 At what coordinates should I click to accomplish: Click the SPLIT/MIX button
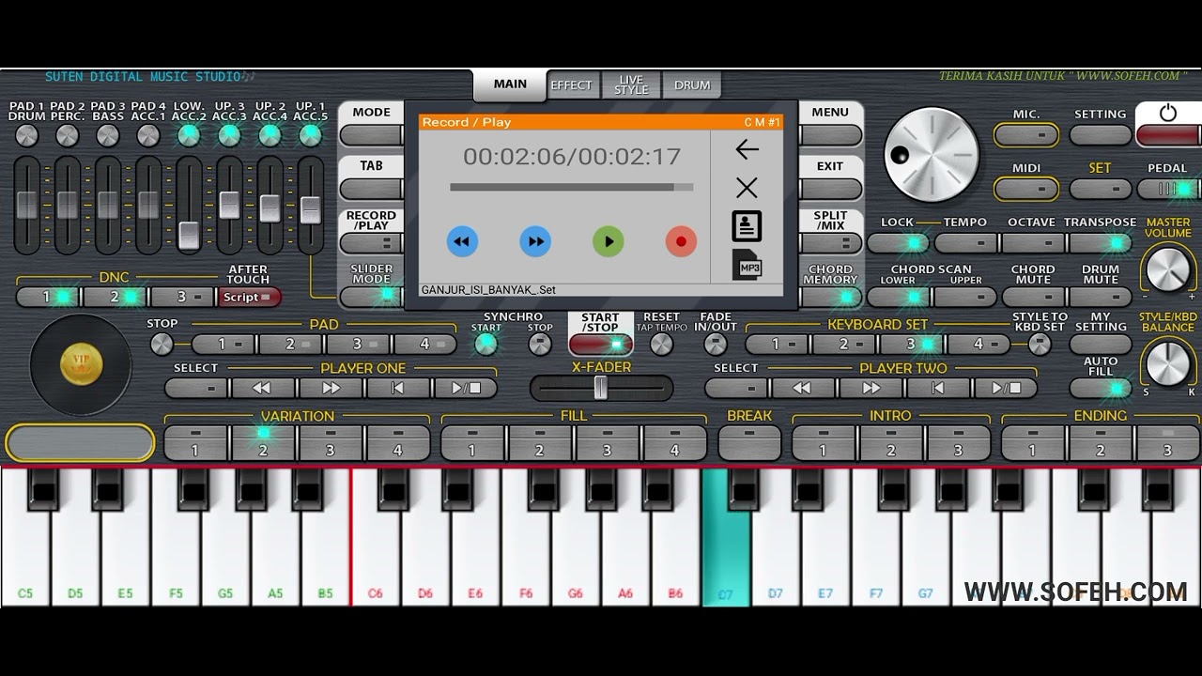tap(830, 243)
